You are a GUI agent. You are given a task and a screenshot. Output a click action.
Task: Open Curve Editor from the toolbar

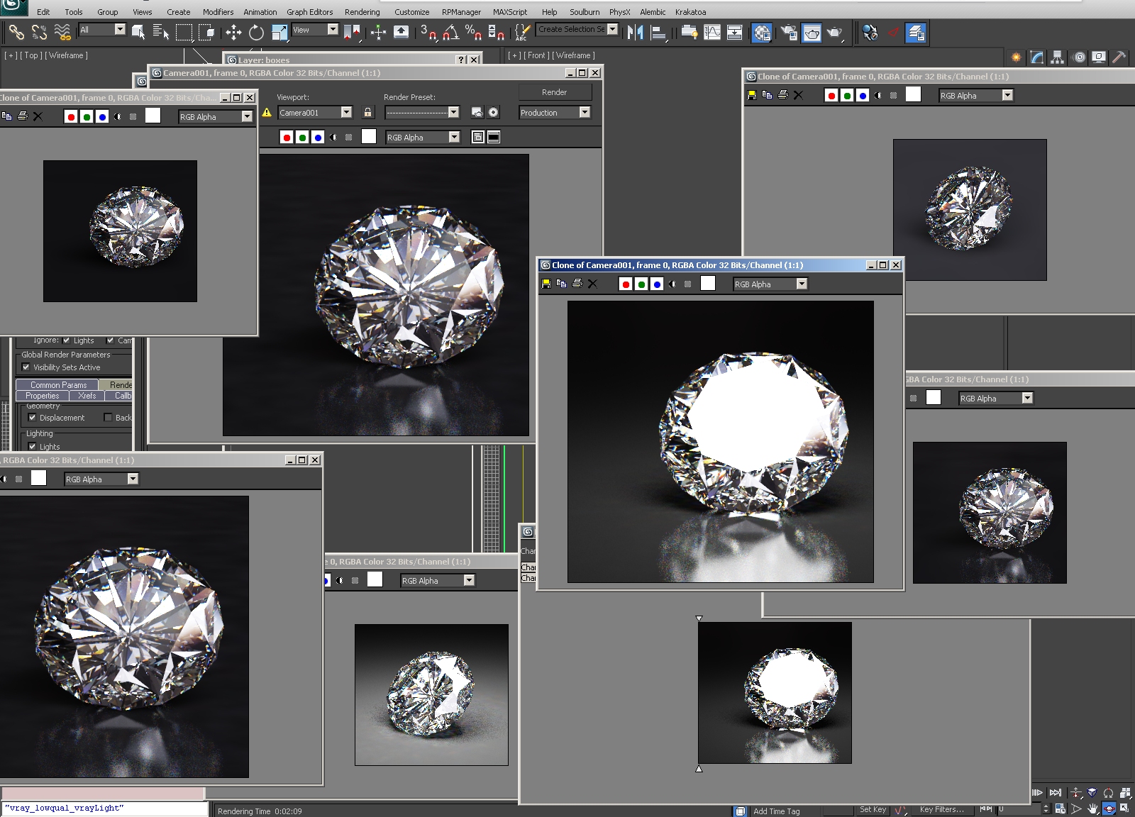(712, 32)
